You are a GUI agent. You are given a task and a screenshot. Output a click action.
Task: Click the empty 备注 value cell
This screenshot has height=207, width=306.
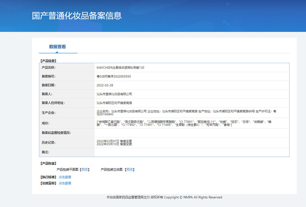(x=191, y=152)
